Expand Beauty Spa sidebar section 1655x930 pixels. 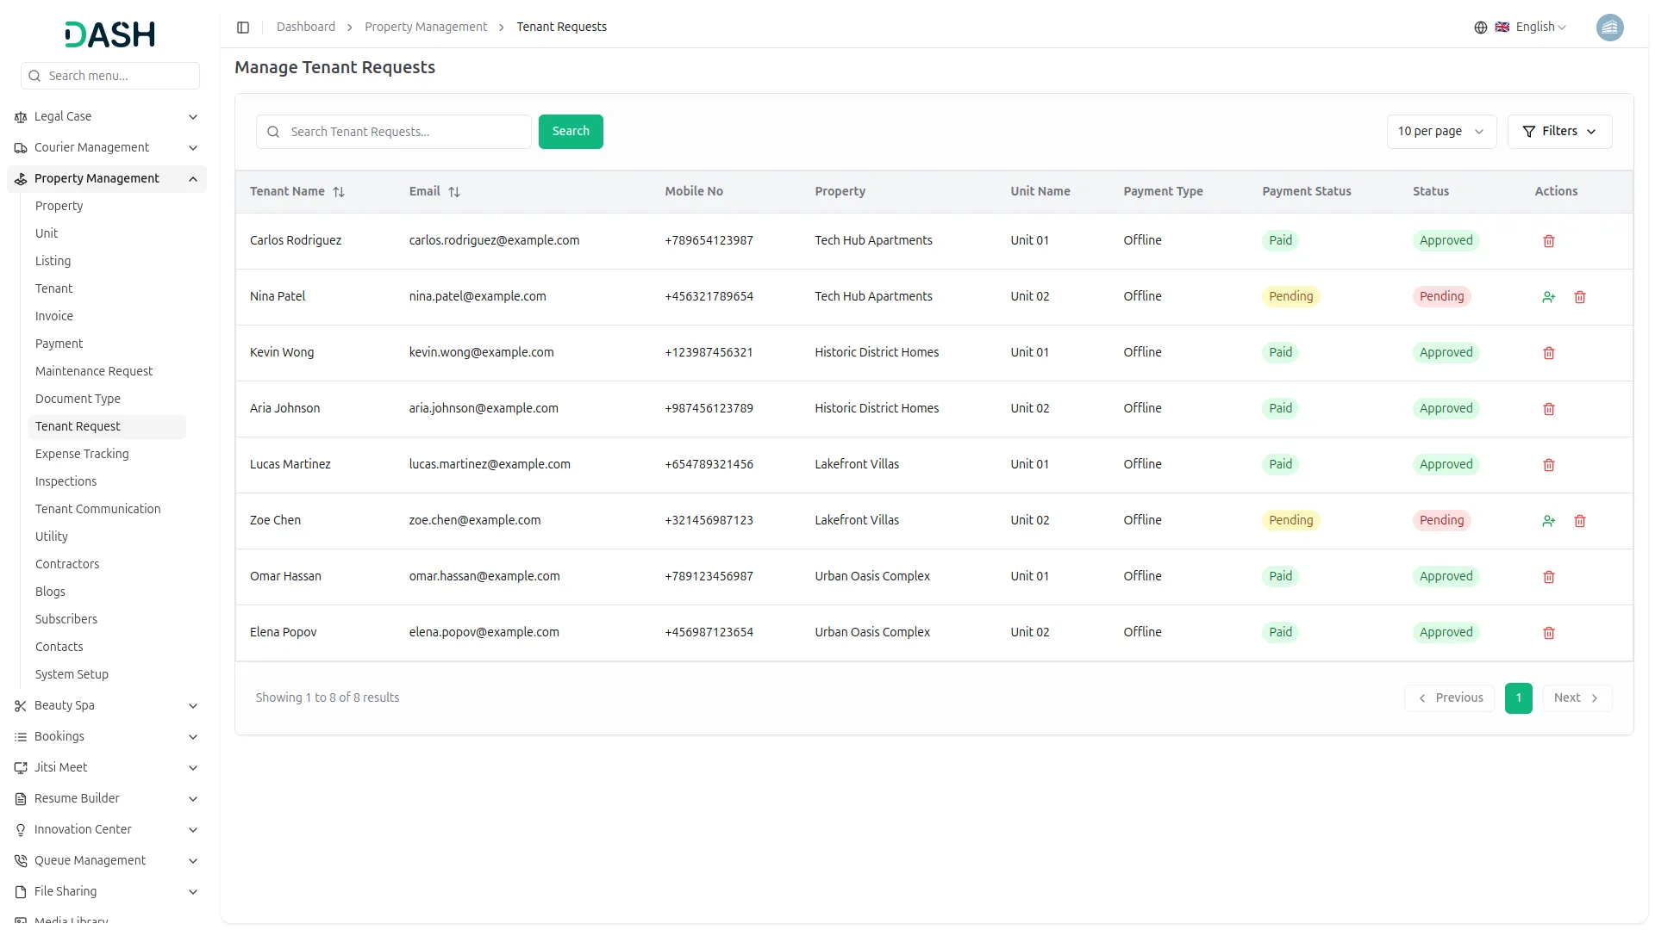(x=193, y=706)
